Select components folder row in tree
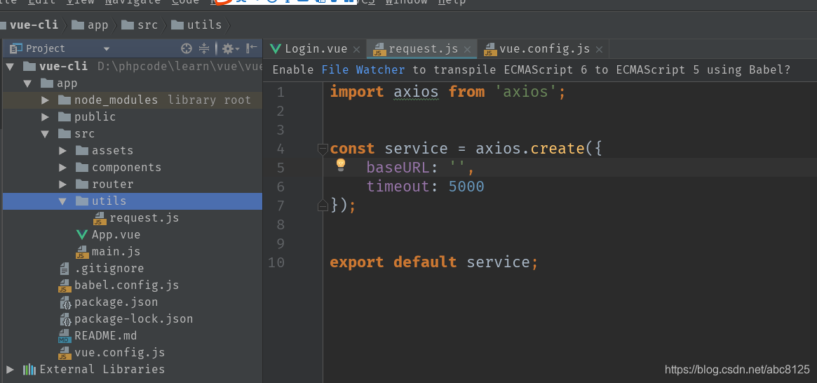Image resolution: width=817 pixels, height=383 pixels. (133, 167)
